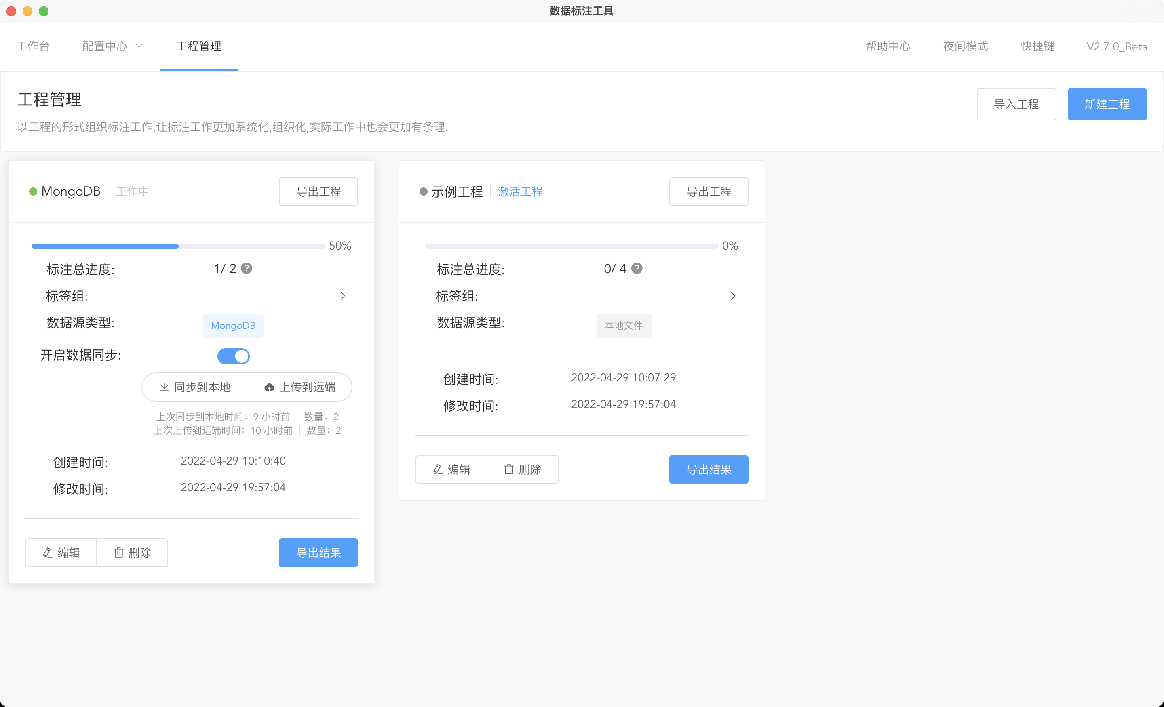The width and height of the screenshot is (1164, 707).
Task: Expand 标签组 chevron in 示例工程 card
Action: pyautogui.click(x=733, y=296)
